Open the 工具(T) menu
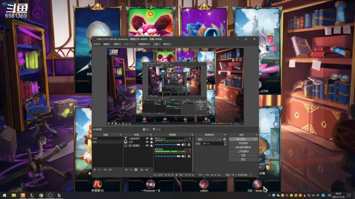The width and height of the screenshot is (355, 199). [x=157, y=44]
